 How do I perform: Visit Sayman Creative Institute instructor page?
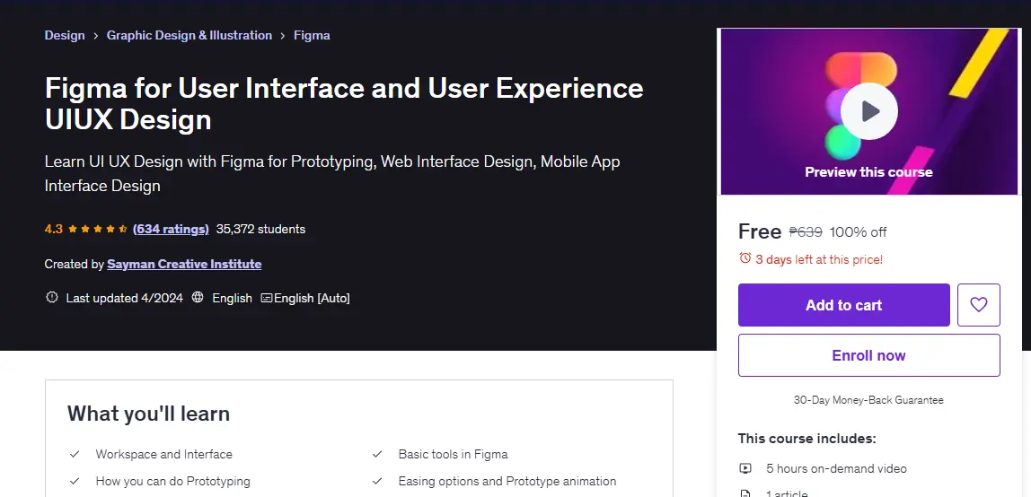tap(184, 264)
